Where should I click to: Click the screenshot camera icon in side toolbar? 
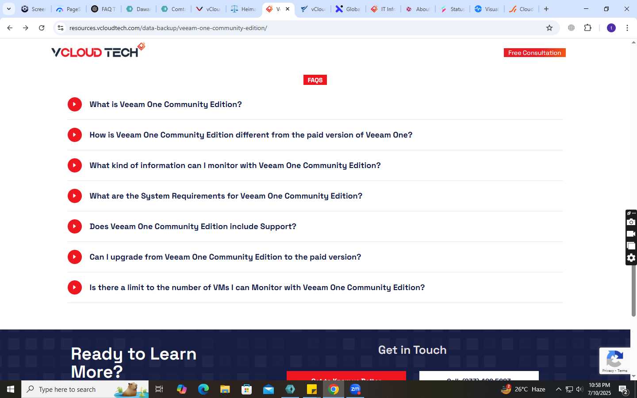631,222
